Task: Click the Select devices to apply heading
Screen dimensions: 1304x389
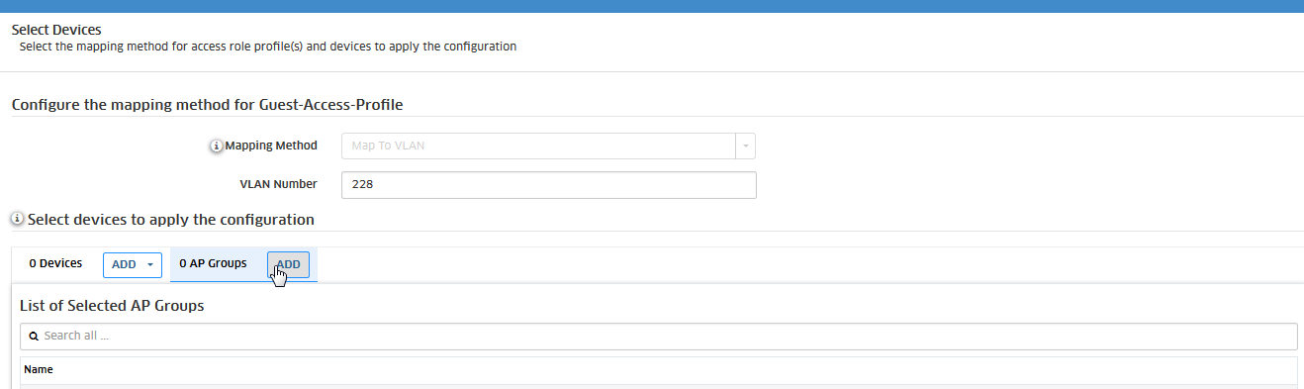Action: point(171,219)
